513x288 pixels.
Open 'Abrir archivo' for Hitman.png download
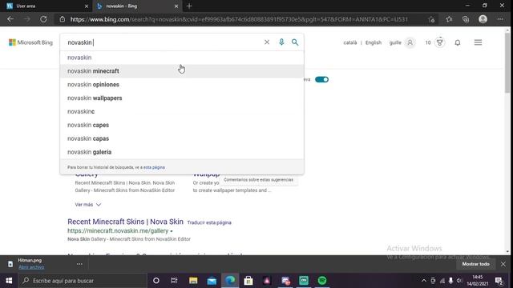point(31,267)
